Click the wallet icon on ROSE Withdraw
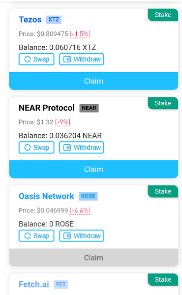Image resolution: width=182 pixels, height=295 pixels. [x=67, y=236]
